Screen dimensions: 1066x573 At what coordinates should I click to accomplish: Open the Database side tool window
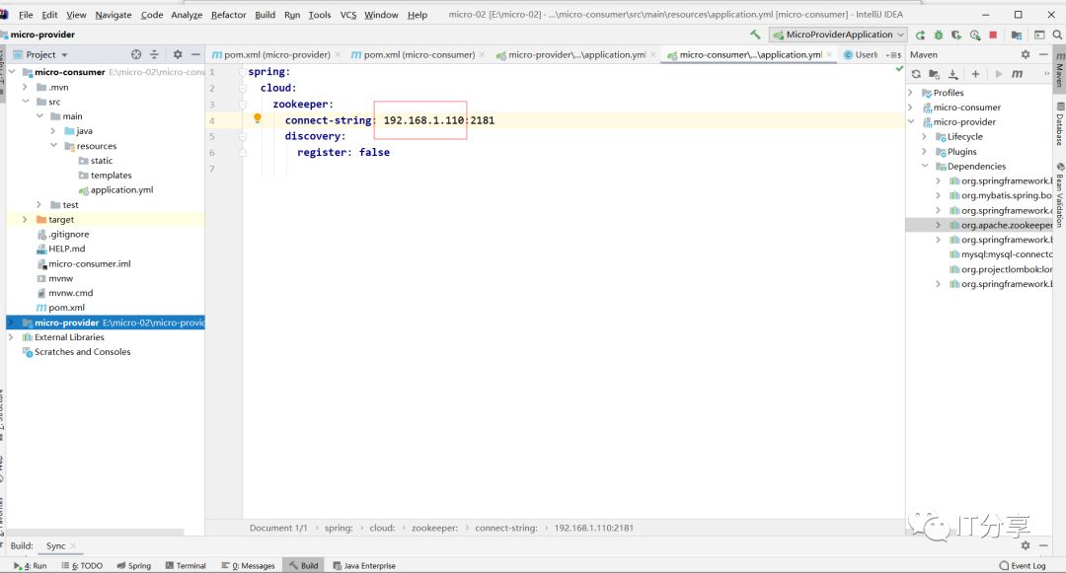[1060, 124]
